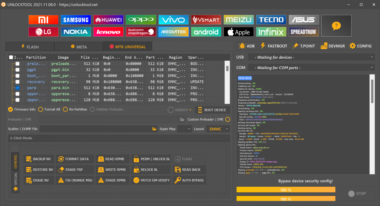Image resolution: width=380 pixels, height=206 pixels.
Task: Select the Qualcomm Snapdragon tile
Action: tap(141, 32)
